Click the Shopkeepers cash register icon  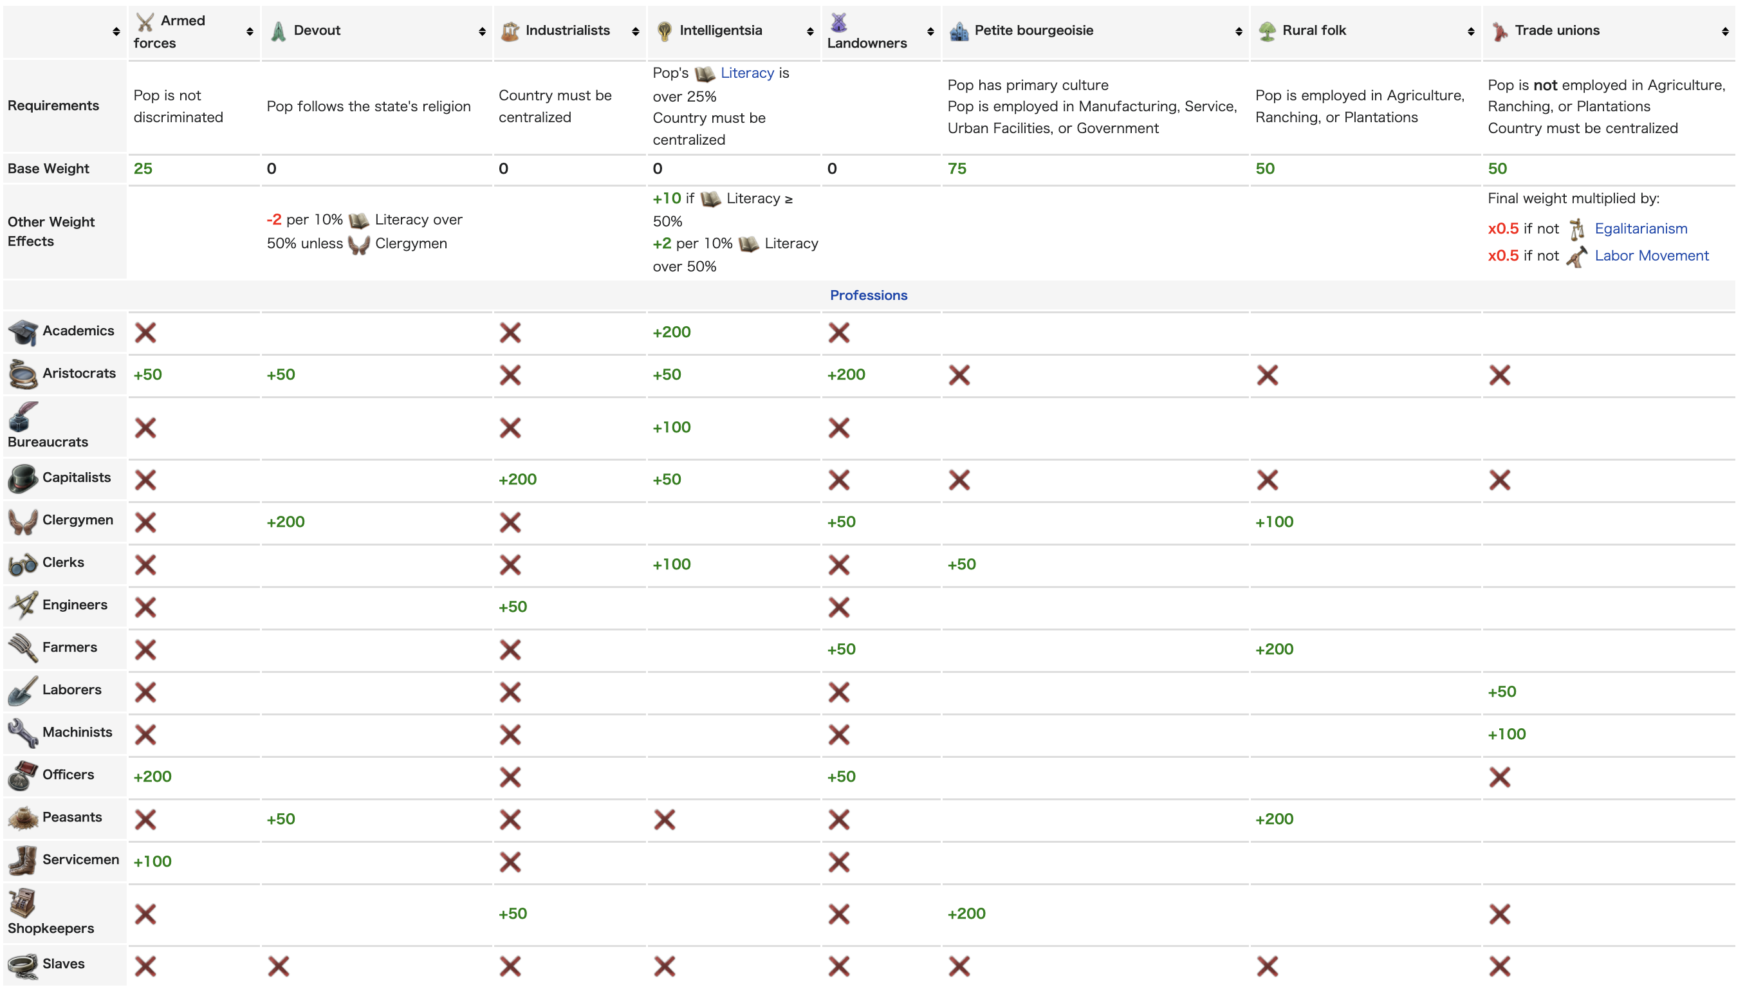[x=23, y=903]
